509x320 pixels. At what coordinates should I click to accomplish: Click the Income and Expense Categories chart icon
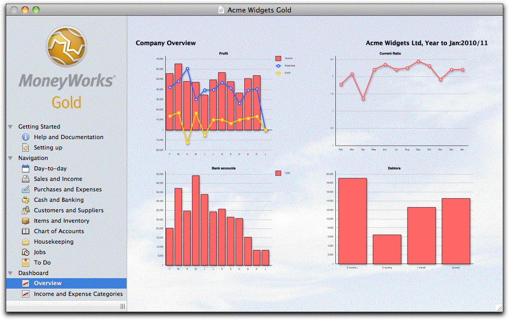pos(26,294)
